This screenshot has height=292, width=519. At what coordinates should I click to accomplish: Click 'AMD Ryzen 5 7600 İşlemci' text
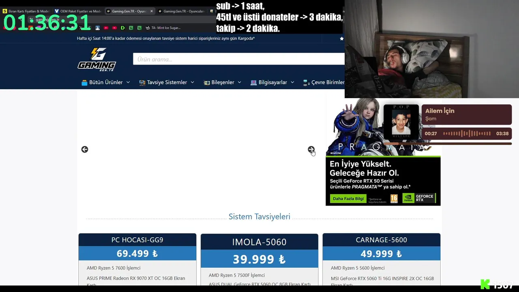(x=114, y=268)
